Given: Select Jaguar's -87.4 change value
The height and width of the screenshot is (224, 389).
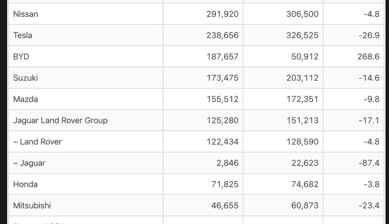Looking at the screenshot, I should click(369, 163).
